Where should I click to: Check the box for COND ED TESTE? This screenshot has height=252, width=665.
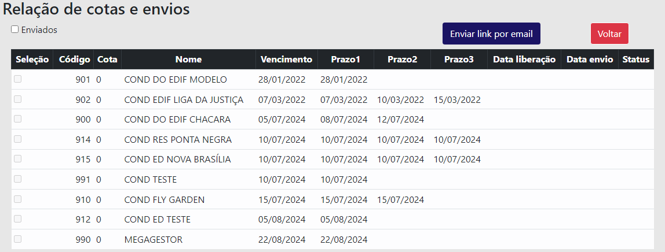[18, 219]
